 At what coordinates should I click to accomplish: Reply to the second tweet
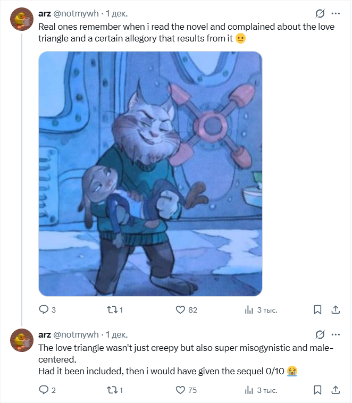point(45,390)
